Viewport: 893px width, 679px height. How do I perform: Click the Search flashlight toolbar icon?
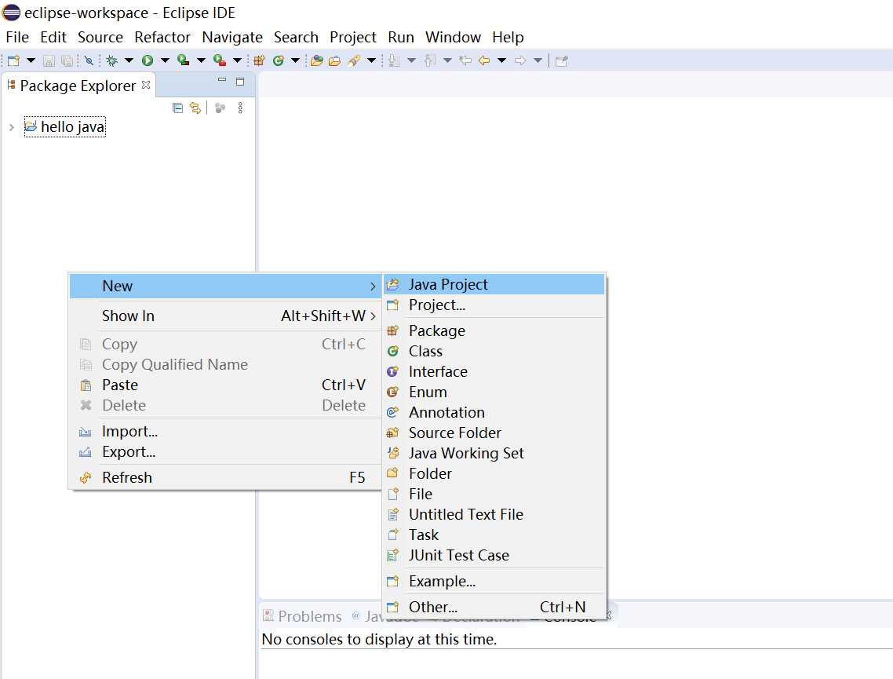pos(354,60)
